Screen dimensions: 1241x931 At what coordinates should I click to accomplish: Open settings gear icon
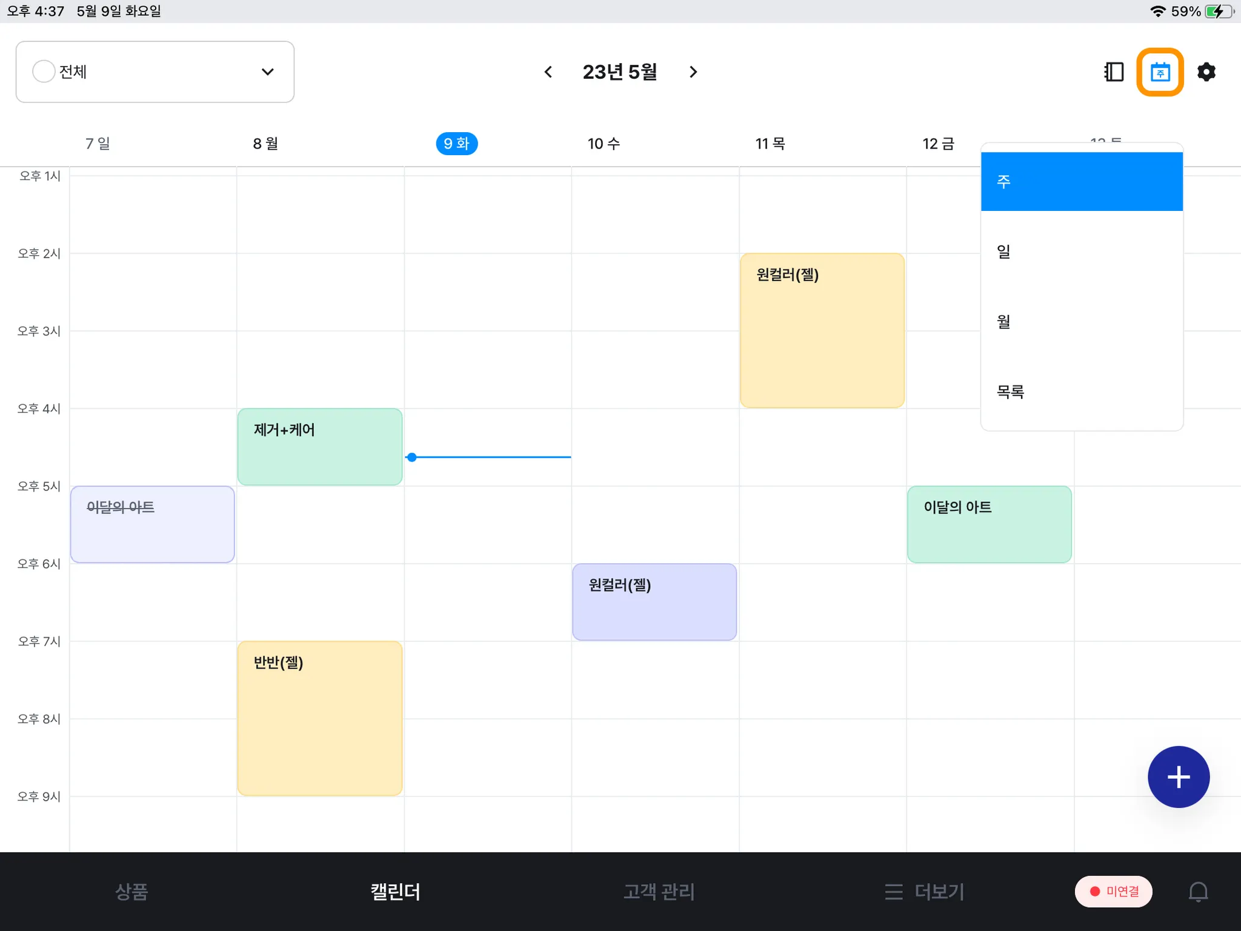tap(1206, 72)
